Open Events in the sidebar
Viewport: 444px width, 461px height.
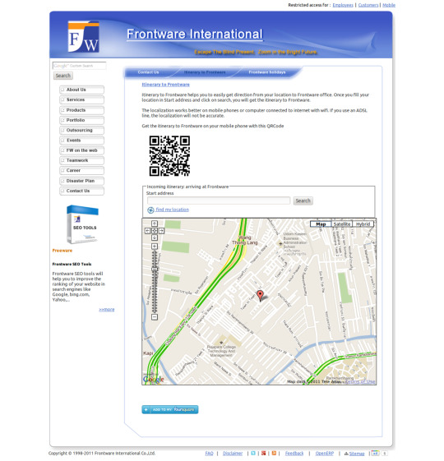point(81,141)
